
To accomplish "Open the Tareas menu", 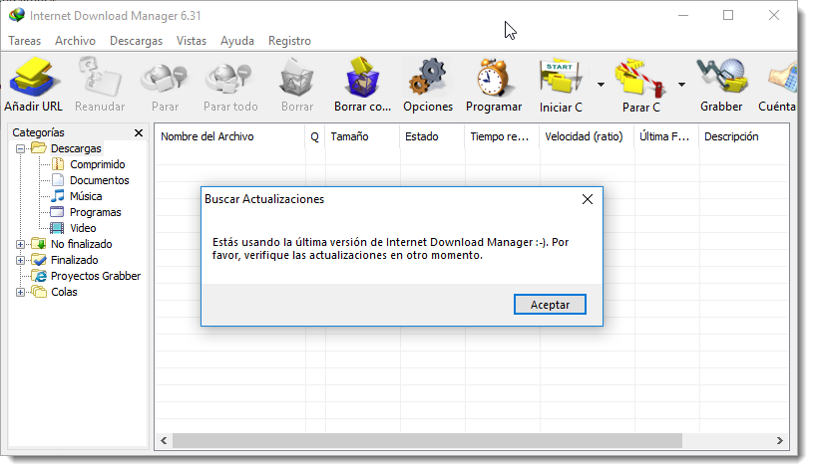I will [x=24, y=41].
